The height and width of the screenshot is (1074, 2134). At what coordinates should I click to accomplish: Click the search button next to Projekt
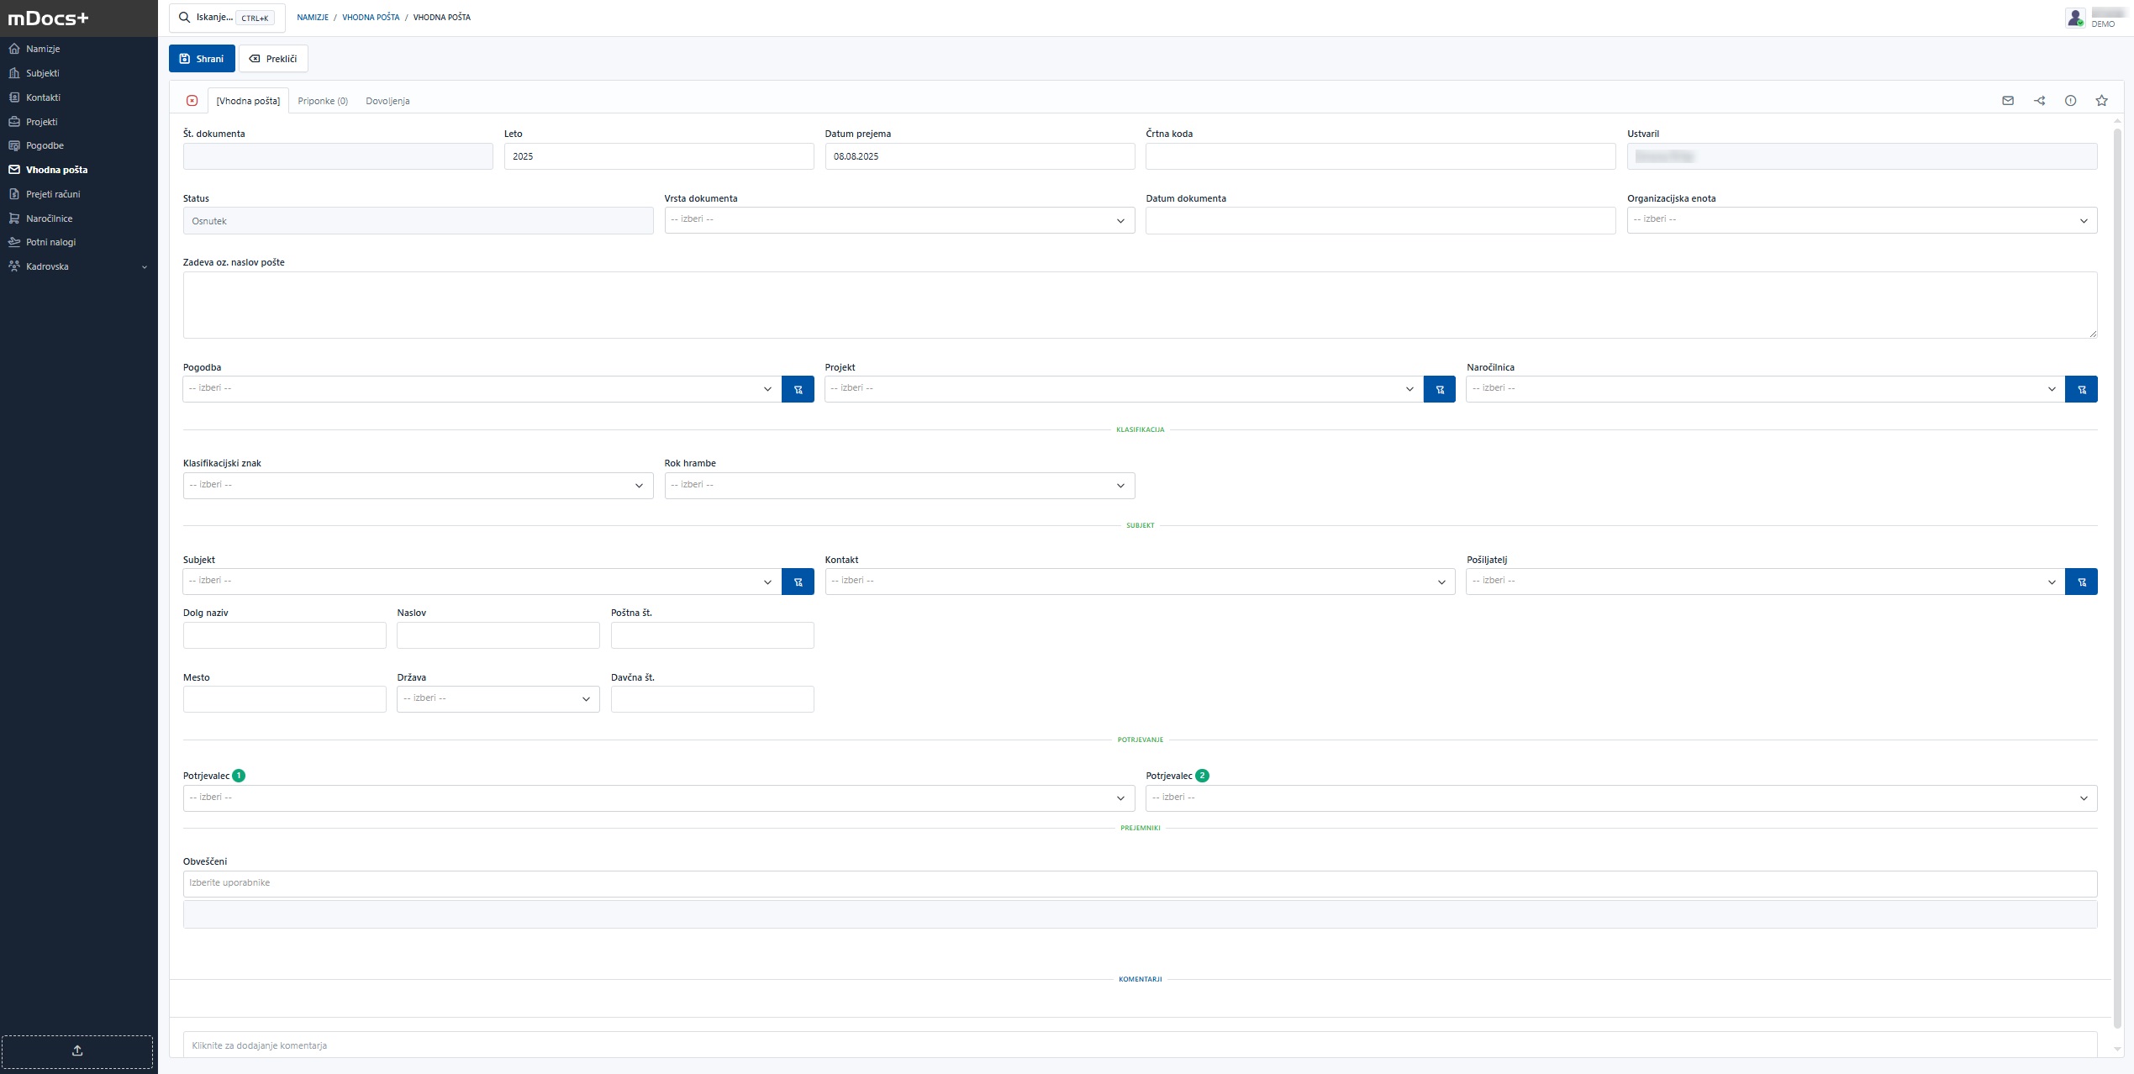point(1439,389)
